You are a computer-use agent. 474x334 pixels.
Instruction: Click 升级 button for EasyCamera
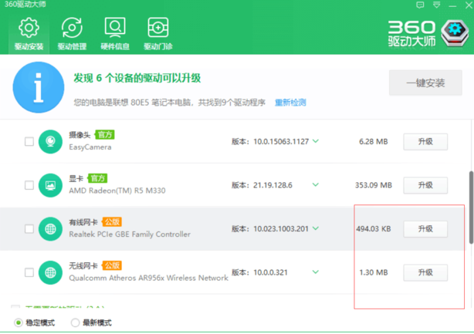(x=425, y=142)
